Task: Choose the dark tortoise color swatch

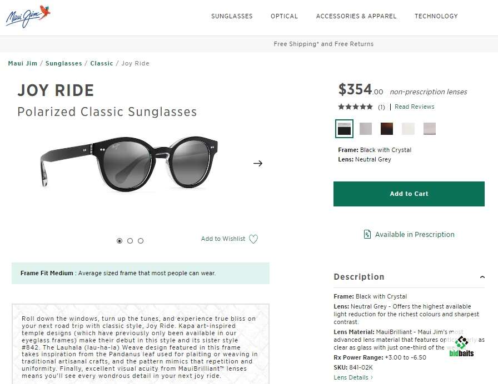Action: (387, 129)
